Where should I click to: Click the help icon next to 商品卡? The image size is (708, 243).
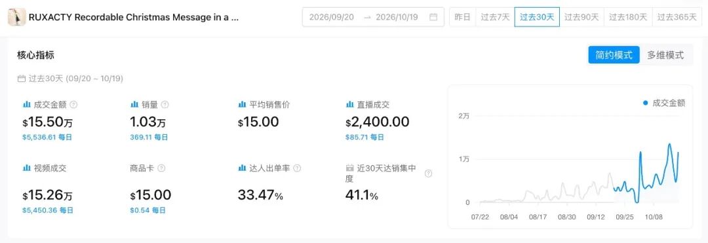coord(161,168)
